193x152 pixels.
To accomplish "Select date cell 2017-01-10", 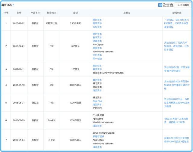I will [19, 85].
